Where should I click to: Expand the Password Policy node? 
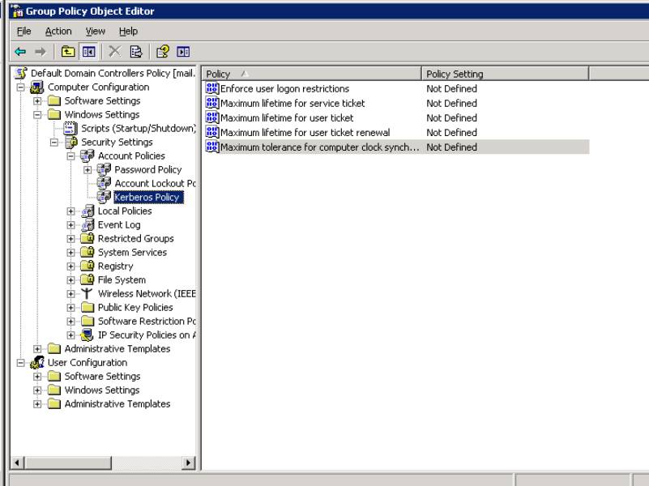pyautogui.click(x=88, y=169)
